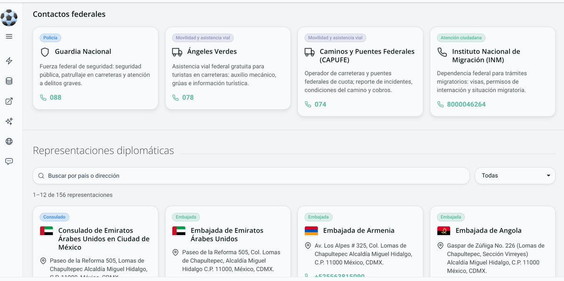This screenshot has height=281, width=564.
Task: Select Caminos y Puentes Federales (CAPUFE) title
Action: click(367, 56)
